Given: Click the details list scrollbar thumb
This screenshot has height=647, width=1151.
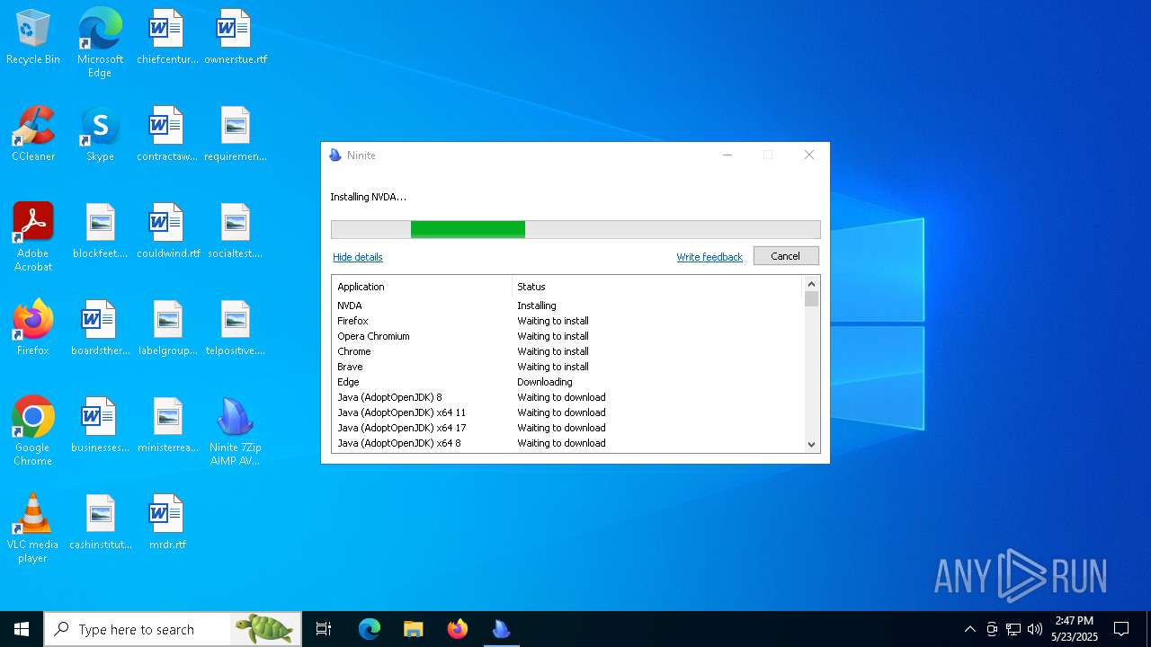Looking at the screenshot, I should 811,299.
